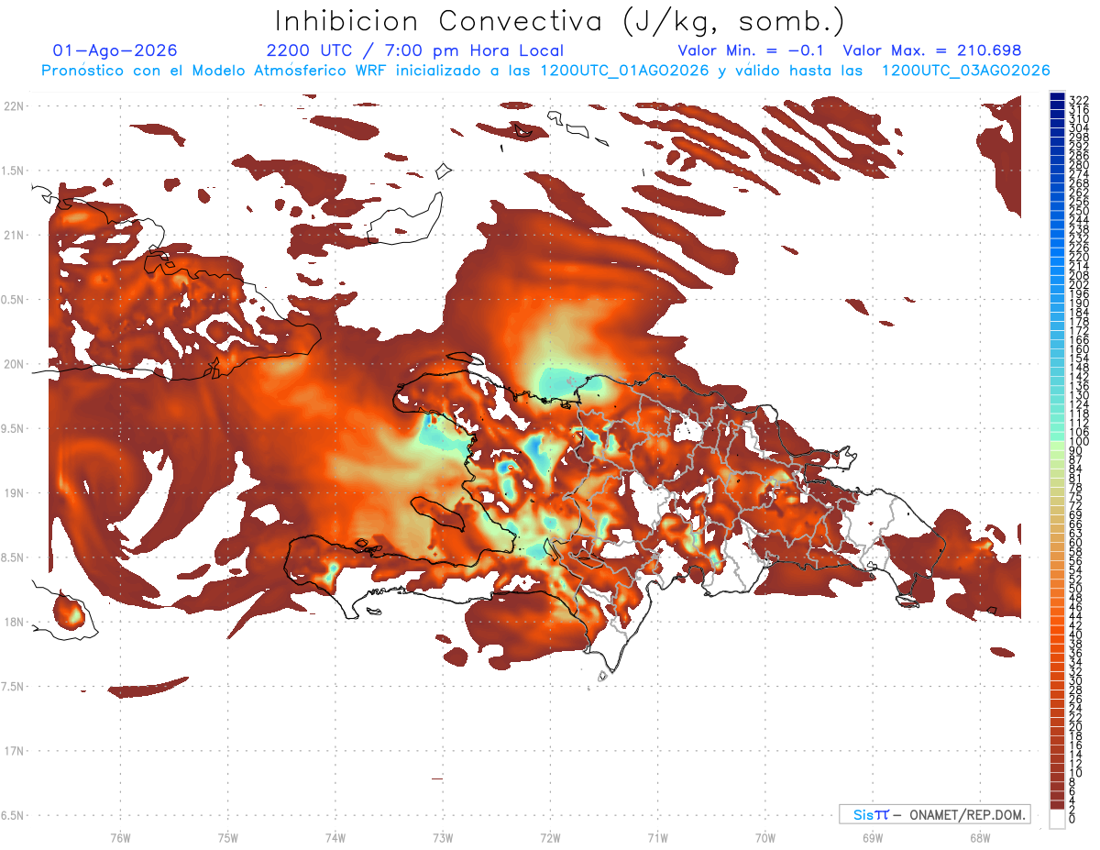Click the 68W longitude label
This screenshot has width=1100, height=850.
979,837
